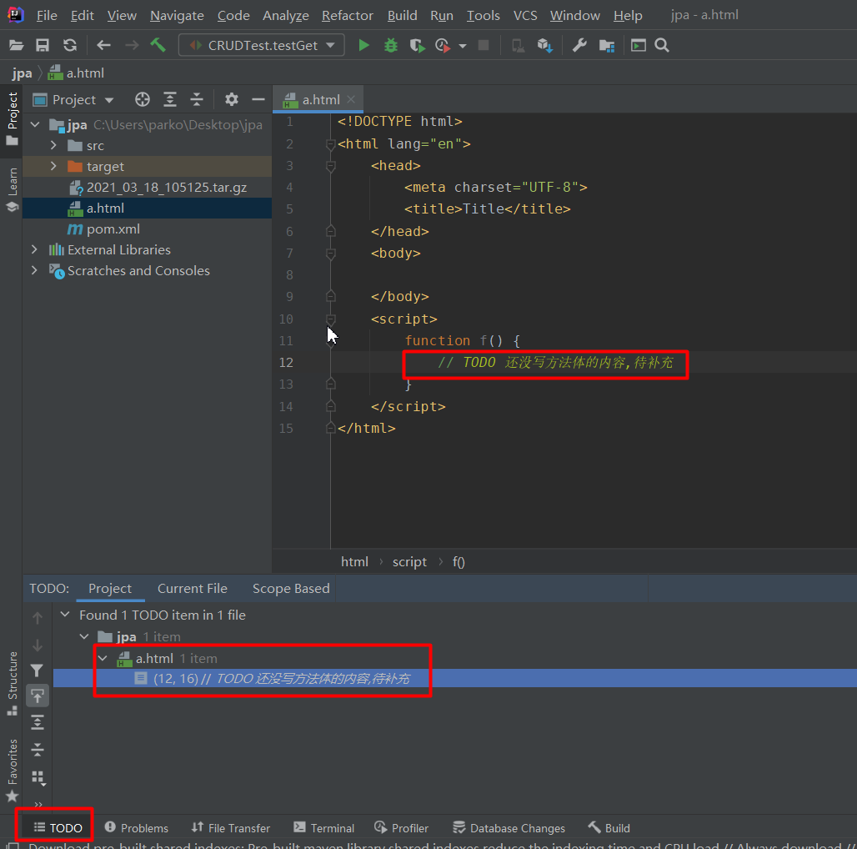The image size is (857, 849).
Task: Go back with the left arrow
Action: tap(103, 45)
